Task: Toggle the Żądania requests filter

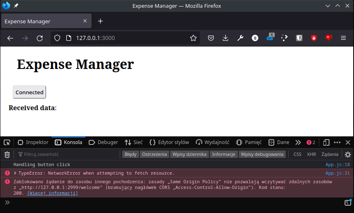Action: click(x=330, y=154)
